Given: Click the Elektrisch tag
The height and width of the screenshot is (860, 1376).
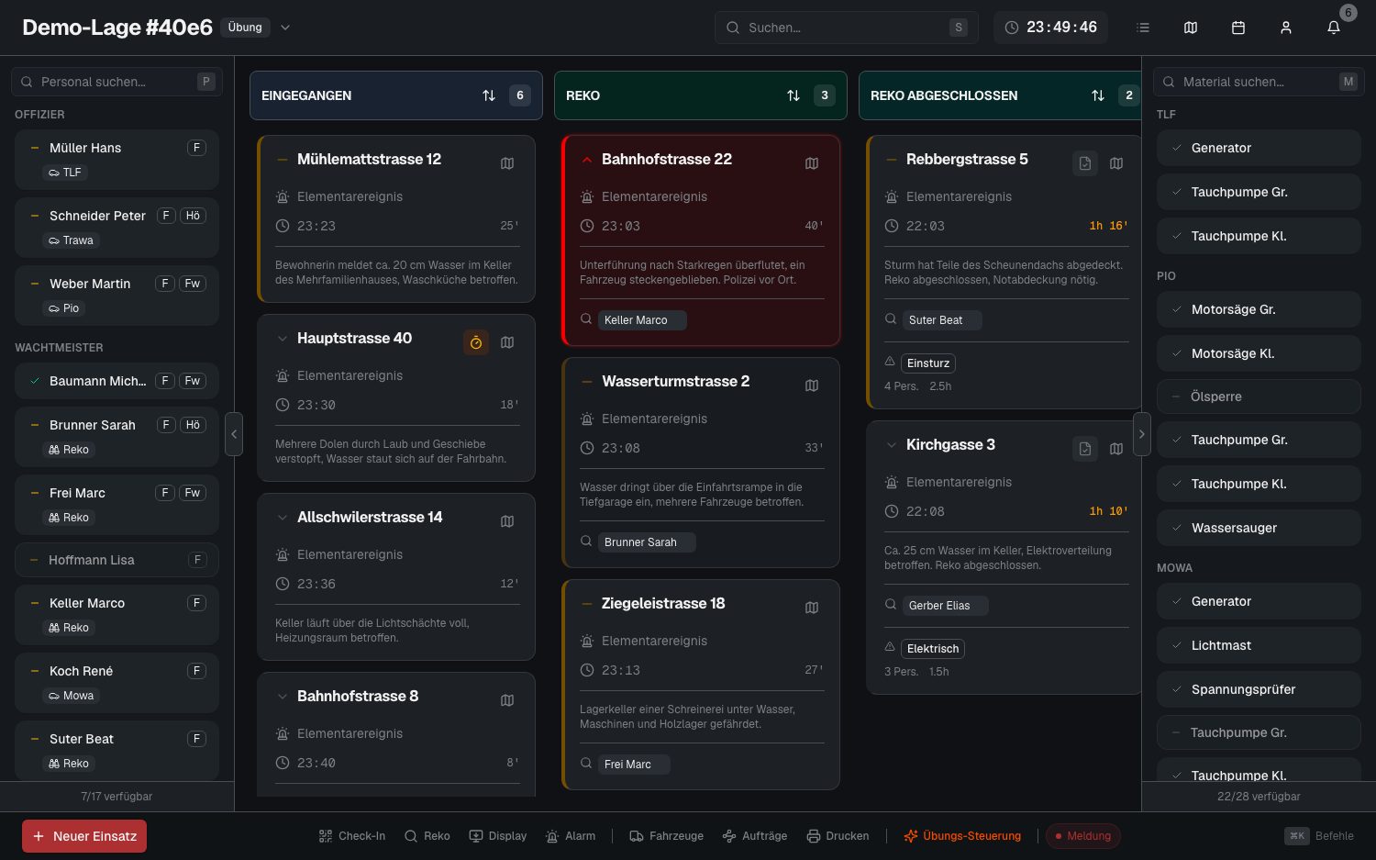Looking at the screenshot, I should point(933,649).
